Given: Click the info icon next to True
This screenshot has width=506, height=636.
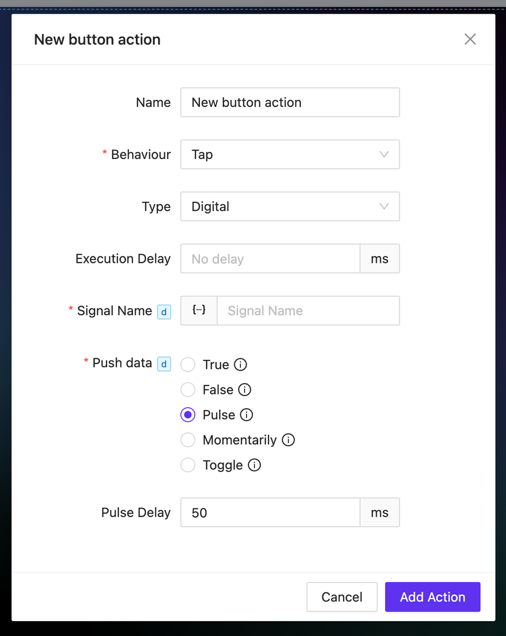Looking at the screenshot, I should (241, 365).
